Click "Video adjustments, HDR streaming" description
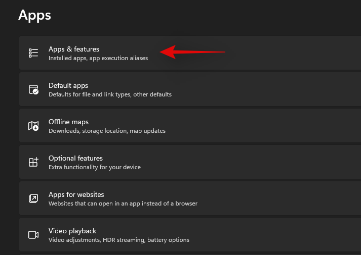 click(x=119, y=240)
